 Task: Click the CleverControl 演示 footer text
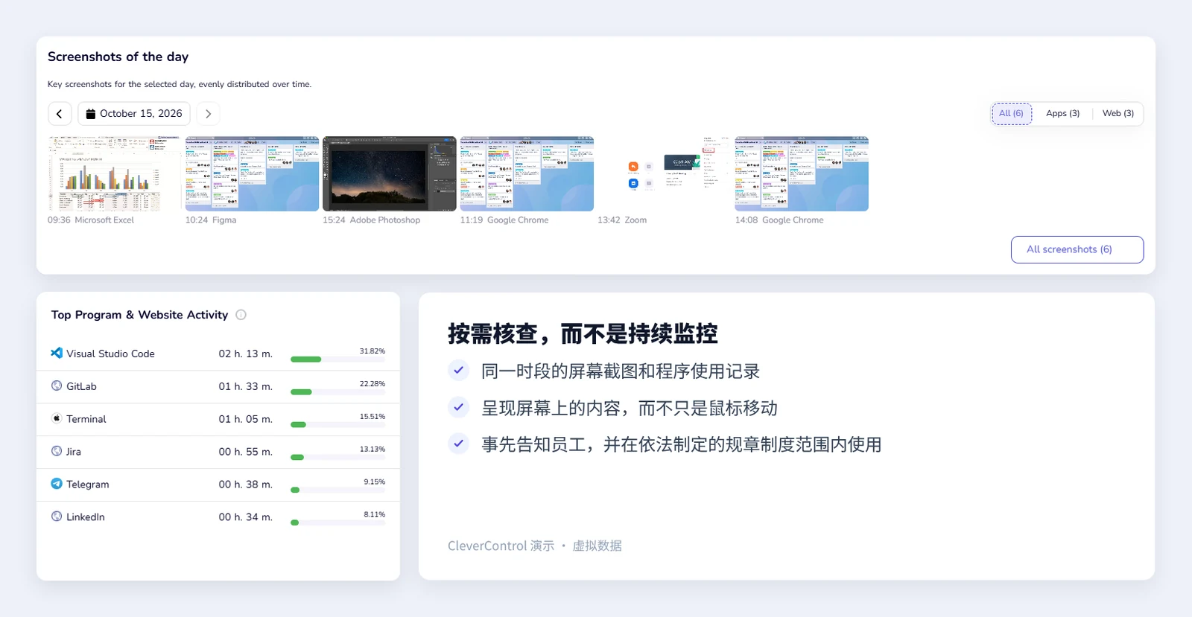501,546
